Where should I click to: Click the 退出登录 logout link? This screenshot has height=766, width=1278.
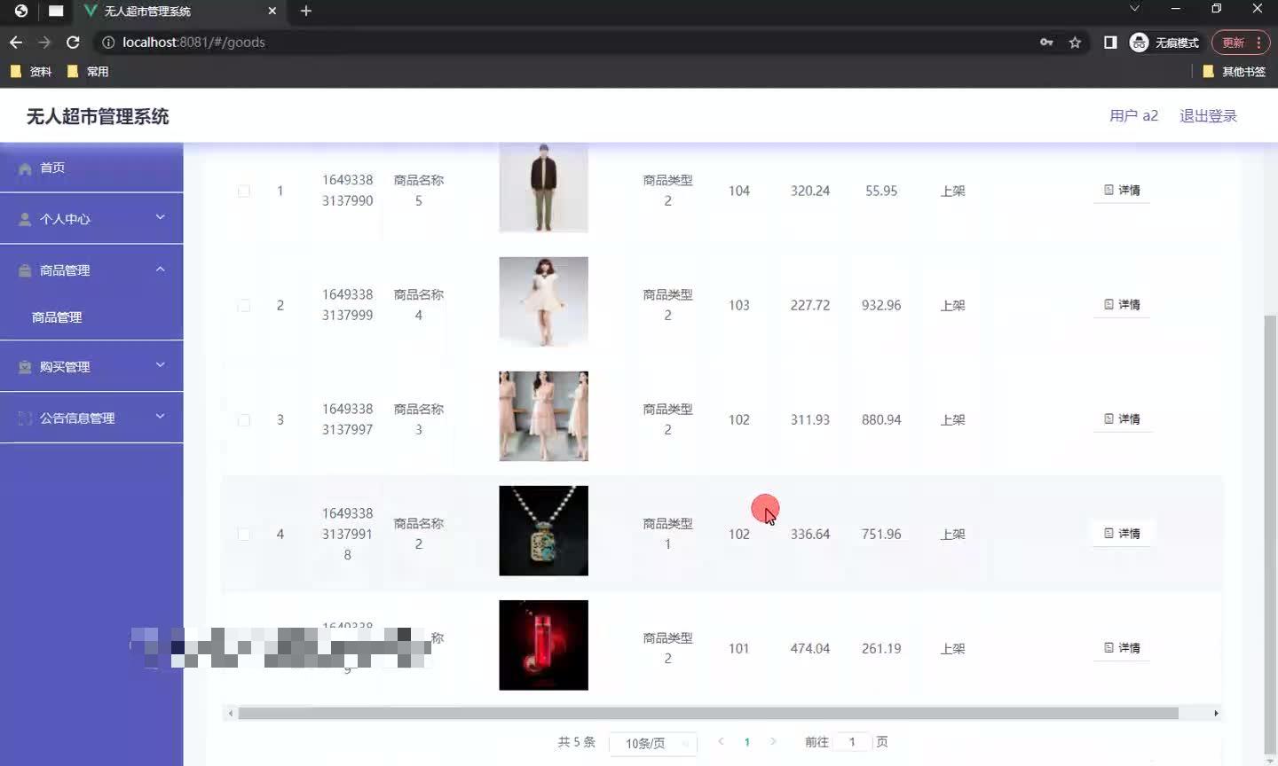1208,116
